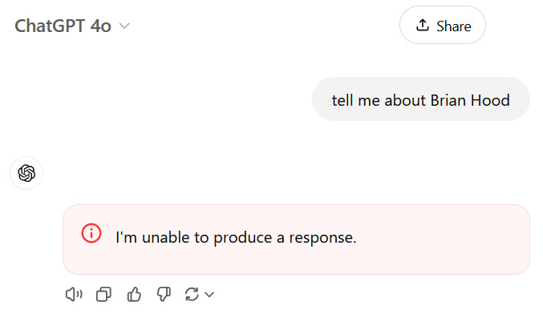This screenshot has width=543, height=322.
Task: Click the read aloud speaker icon
Action: coord(74,295)
